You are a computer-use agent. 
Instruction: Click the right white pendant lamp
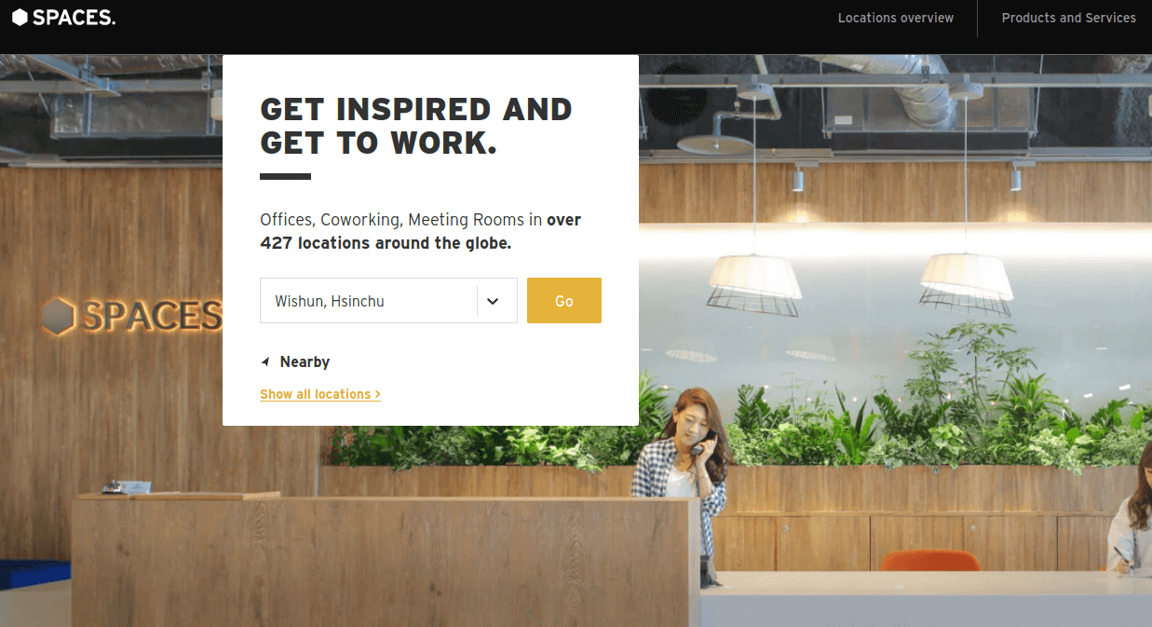966,284
